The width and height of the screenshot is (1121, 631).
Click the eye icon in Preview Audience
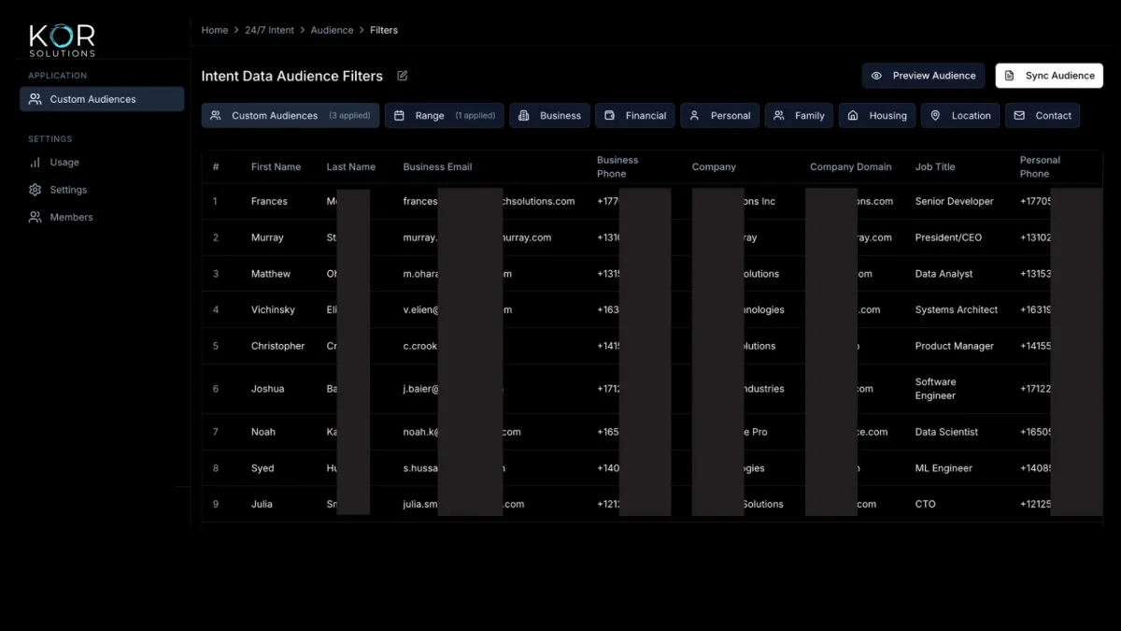click(876, 76)
